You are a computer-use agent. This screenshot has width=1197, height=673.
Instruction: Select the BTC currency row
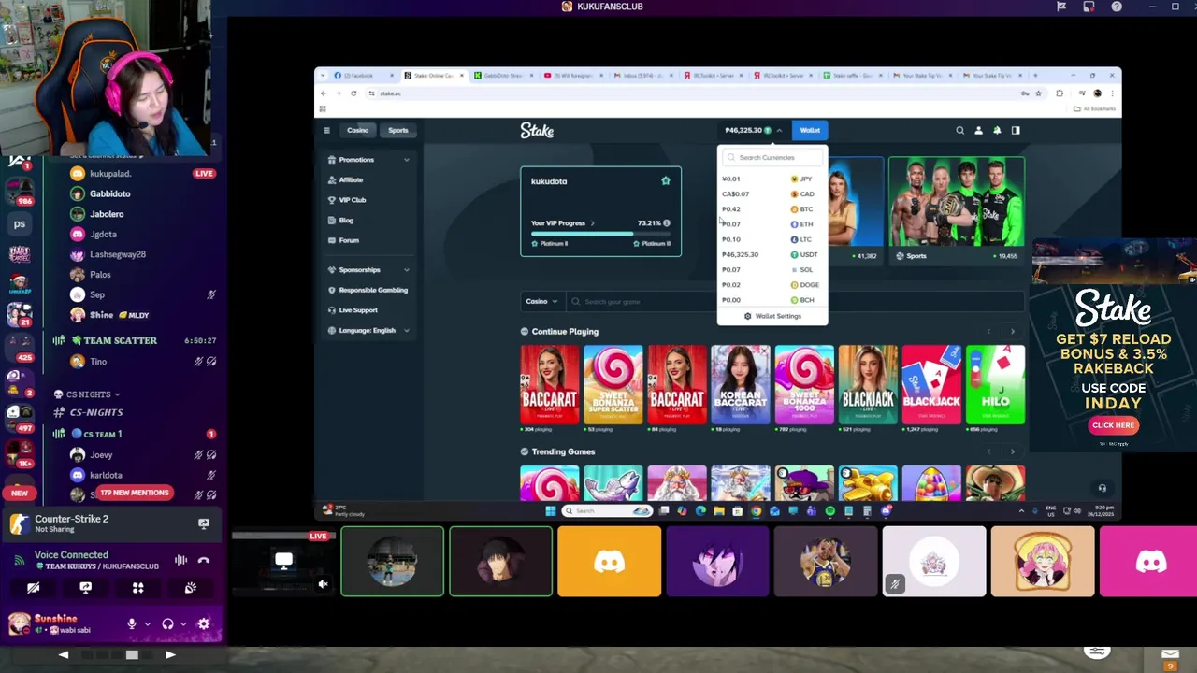tap(772, 209)
